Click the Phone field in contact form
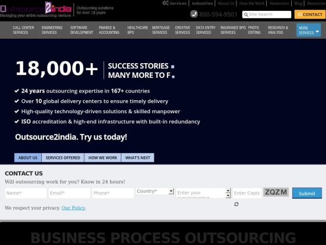Viewport: 326px width, 245px height. click(113, 193)
